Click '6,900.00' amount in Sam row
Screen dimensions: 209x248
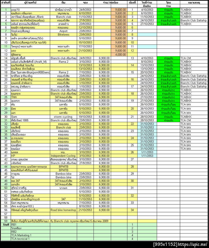click(x=102, y=117)
